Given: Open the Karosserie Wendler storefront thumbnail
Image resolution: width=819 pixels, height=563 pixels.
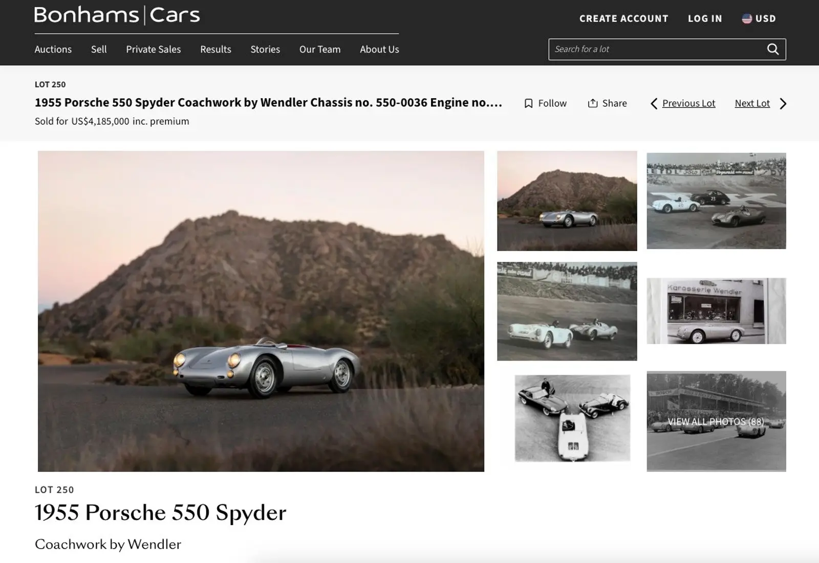Looking at the screenshot, I should tap(716, 311).
